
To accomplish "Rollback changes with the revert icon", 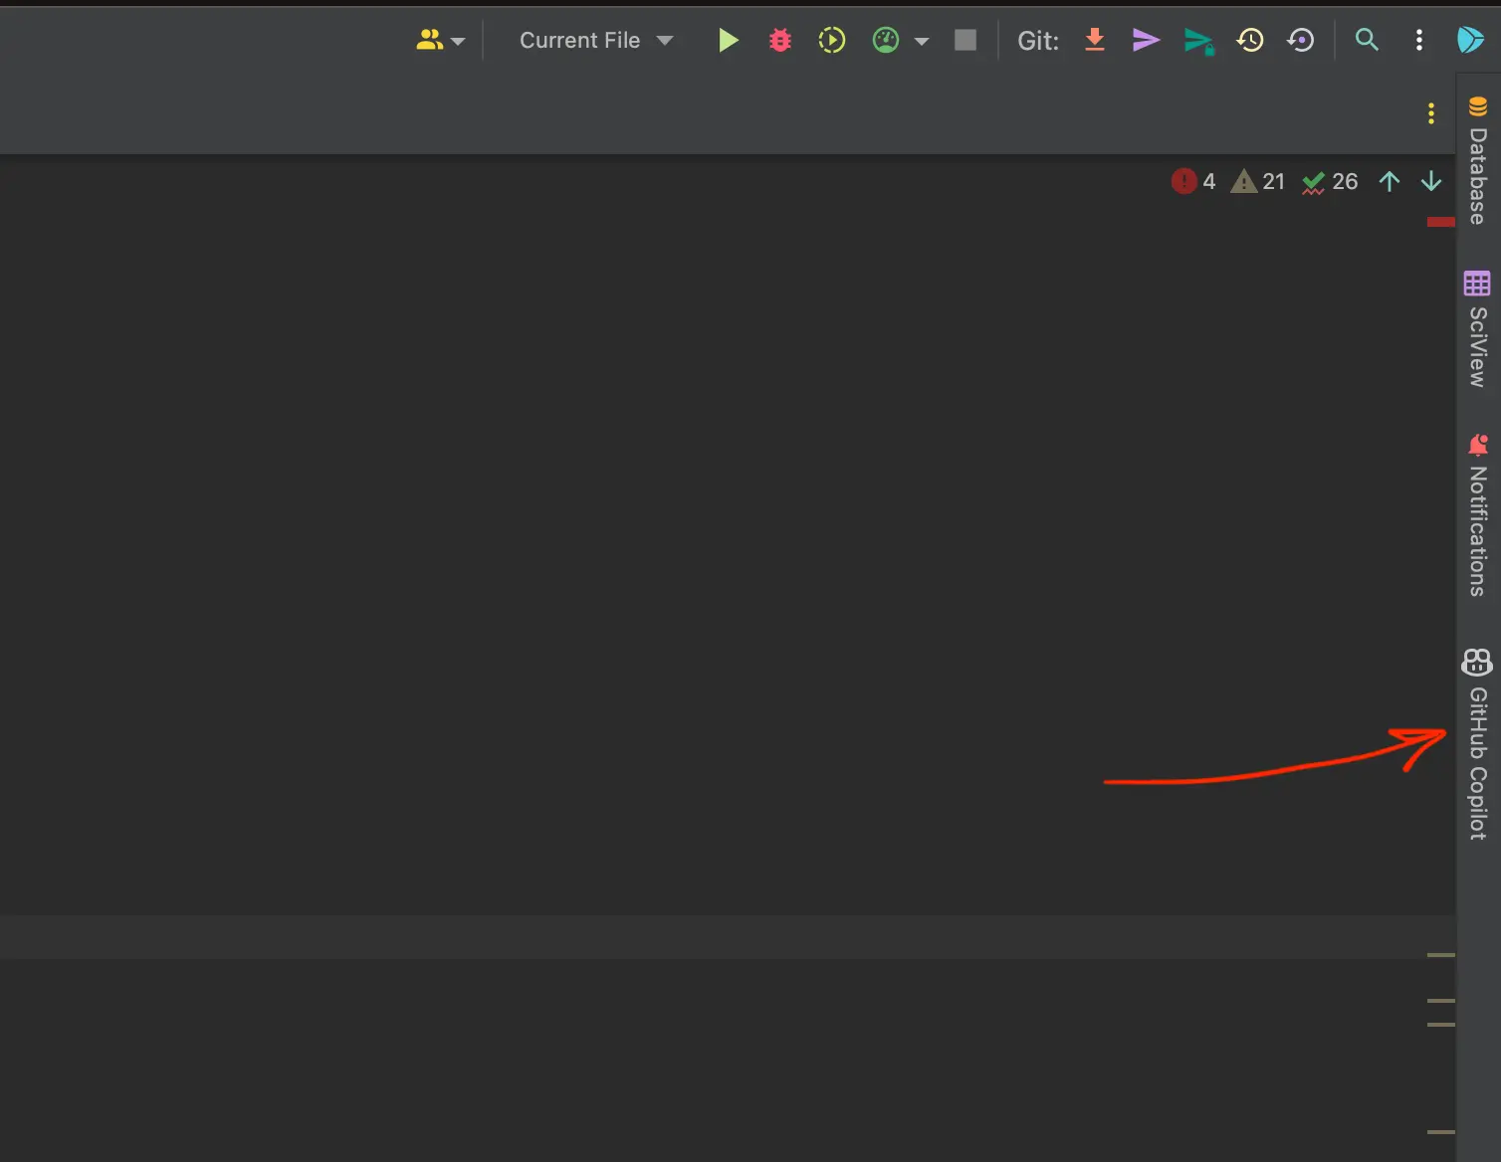I will pos(1301,40).
